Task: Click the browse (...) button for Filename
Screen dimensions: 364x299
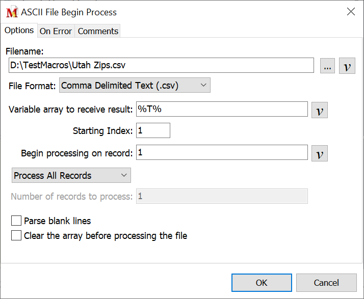Action: (327, 66)
